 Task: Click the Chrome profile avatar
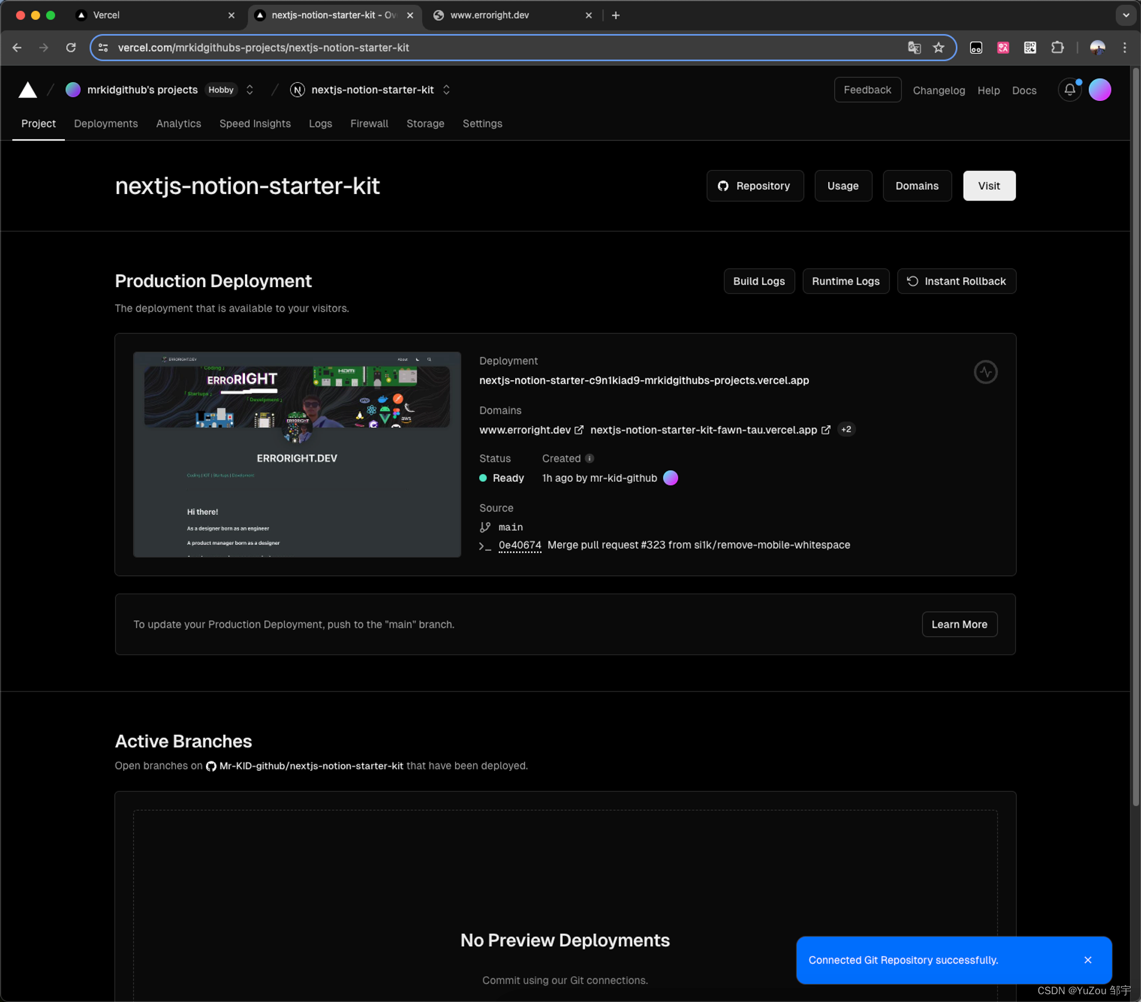[1097, 47]
